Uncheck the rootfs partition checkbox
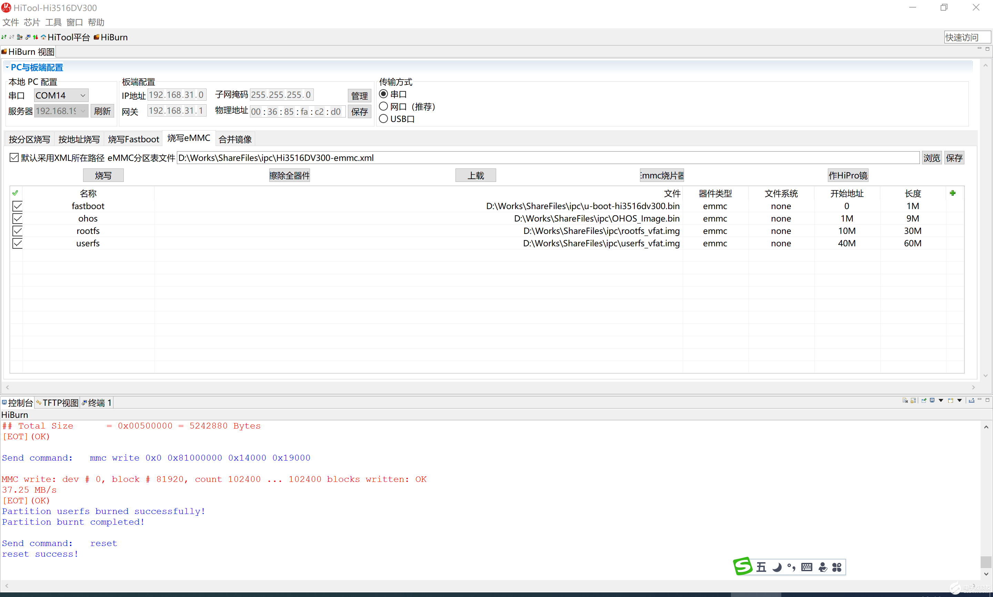Image resolution: width=993 pixels, height=597 pixels. [17, 231]
